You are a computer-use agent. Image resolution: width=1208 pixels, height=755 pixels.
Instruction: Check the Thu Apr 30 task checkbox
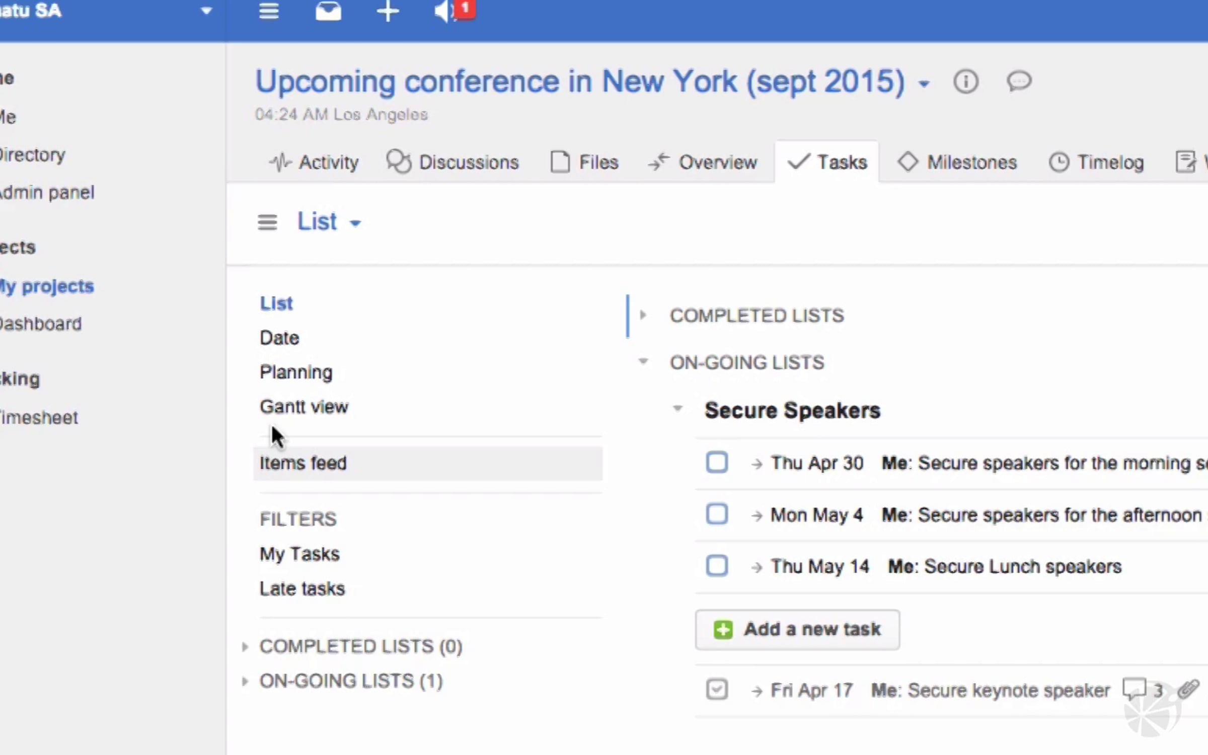point(717,462)
